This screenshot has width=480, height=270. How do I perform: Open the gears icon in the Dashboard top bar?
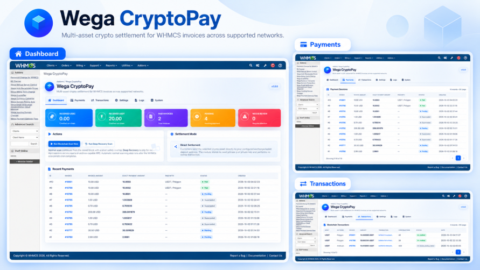point(258,66)
